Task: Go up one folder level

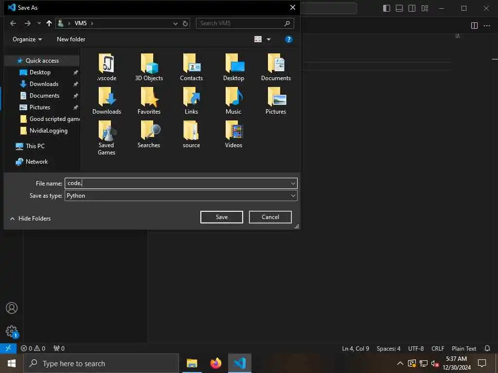Action: pos(49,23)
